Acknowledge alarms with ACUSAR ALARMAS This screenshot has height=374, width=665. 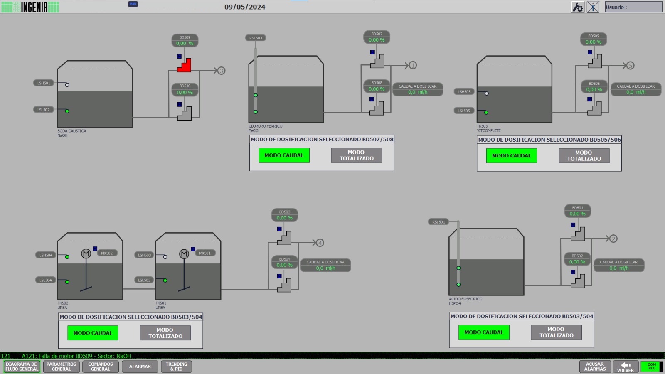(x=595, y=367)
